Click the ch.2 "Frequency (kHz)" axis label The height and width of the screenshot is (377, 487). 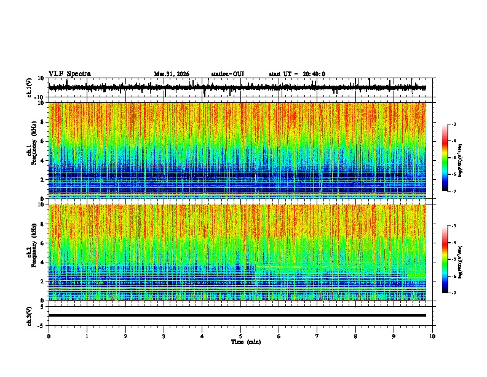[x=34, y=245]
